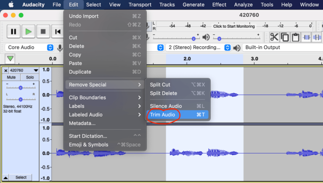Skip to start button in transport toolbar
This screenshot has height=183, width=323.
click(58, 32)
